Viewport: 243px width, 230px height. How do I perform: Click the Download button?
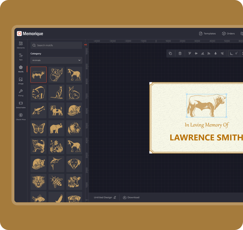click(x=131, y=198)
